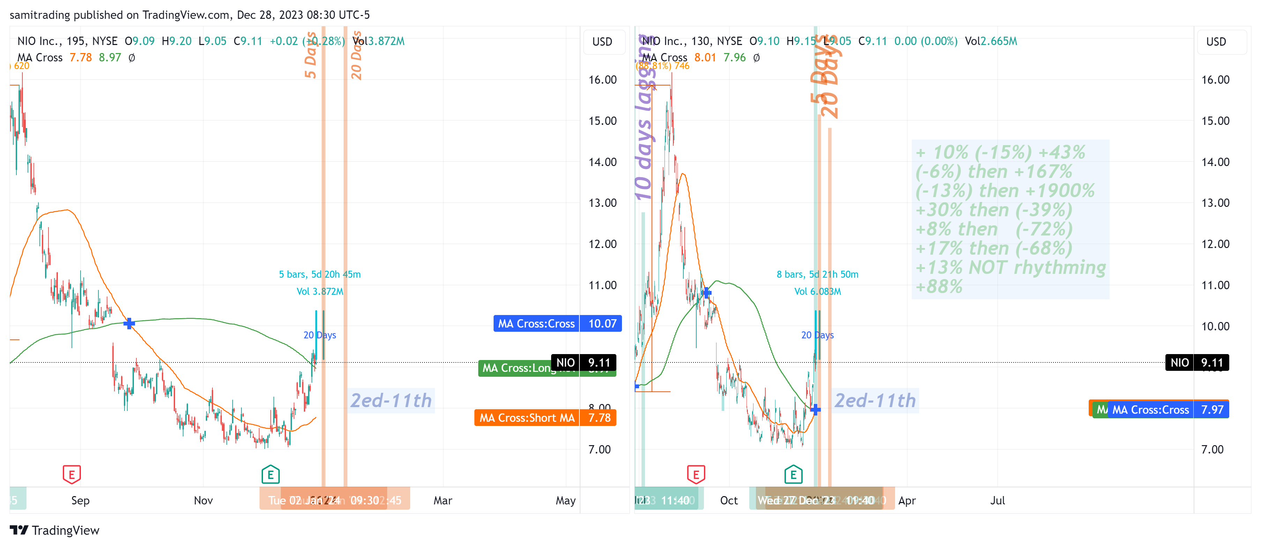Click the left chart Vol3.872M header value
Image resolution: width=1261 pixels, height=547 pixels.
[x=378, y=41]
